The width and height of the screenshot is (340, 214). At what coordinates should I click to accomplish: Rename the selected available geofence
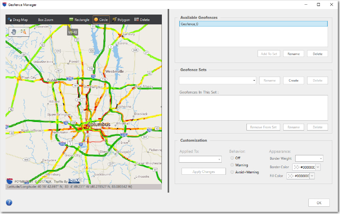293,54
